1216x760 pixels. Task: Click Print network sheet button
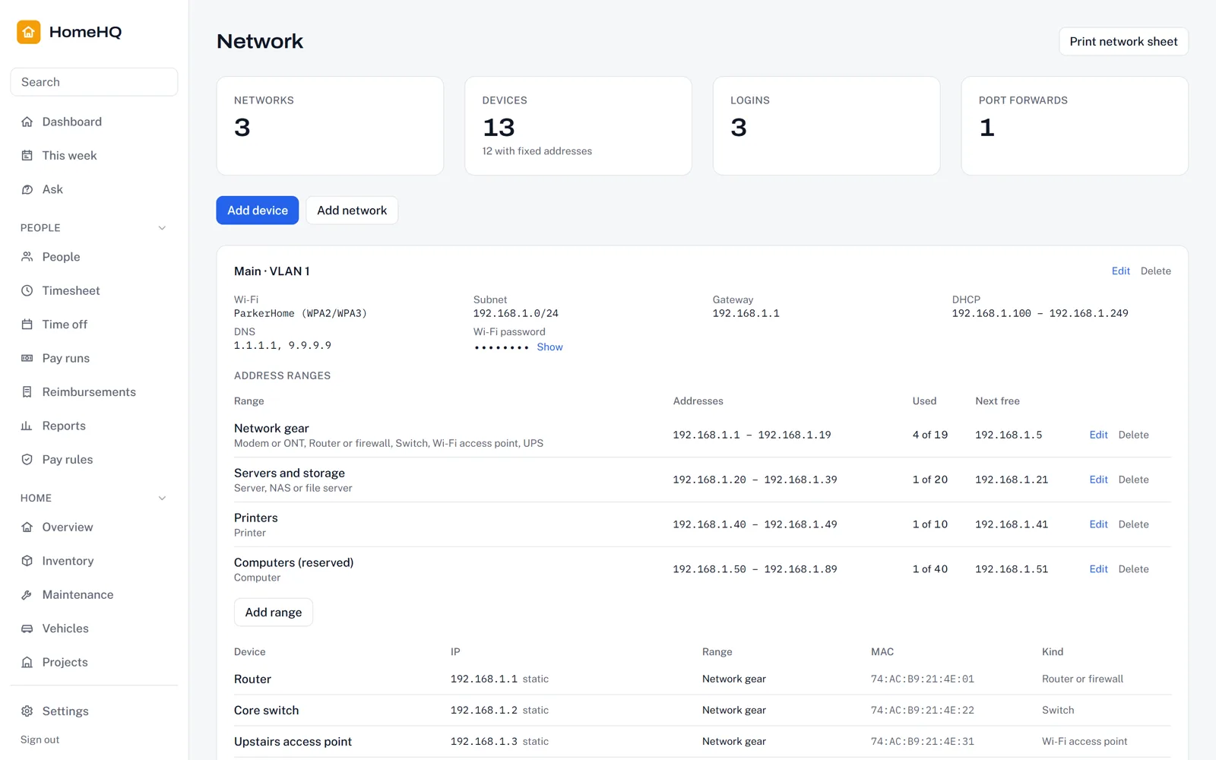tap(1123, 42)
